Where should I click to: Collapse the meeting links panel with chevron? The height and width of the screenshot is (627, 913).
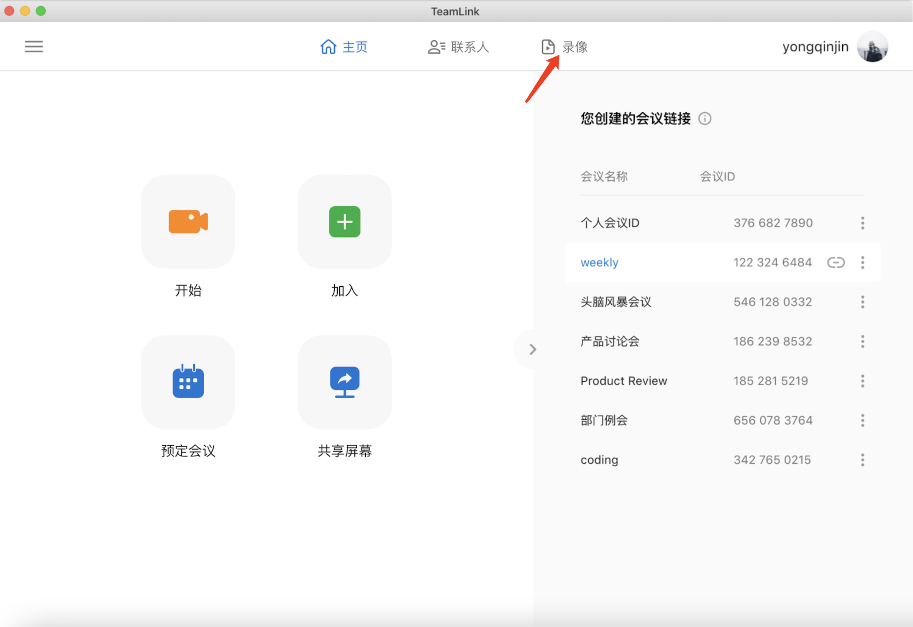click(x=532, y=349)
